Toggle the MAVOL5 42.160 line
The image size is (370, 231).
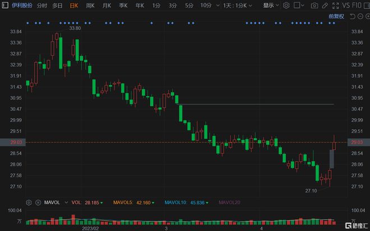133,202
